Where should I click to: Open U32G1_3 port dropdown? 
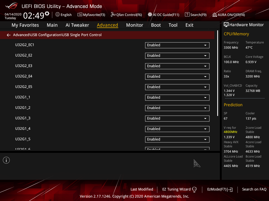click(x=177, y=119)
